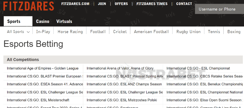The width and height of the screenshot is (244, 108).
Task: Open the OFFERS link
Action: 121,4
